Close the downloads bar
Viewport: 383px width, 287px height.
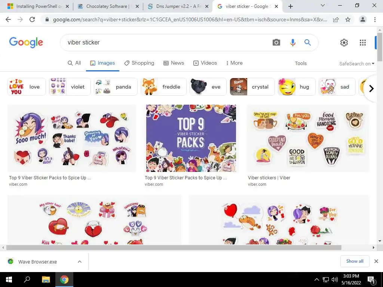(376, 261)
